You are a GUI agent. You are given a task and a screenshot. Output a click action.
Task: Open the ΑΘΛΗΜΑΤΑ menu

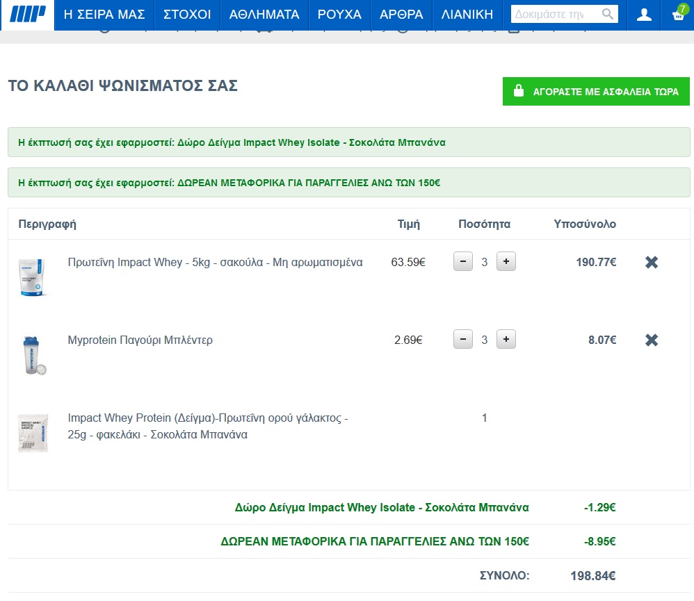264,15
